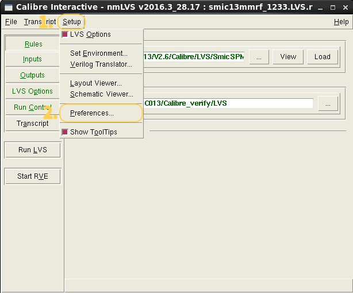The width and height of the screenshot is (353, 293).
Task: Go to the Outputs panel
Action: tap(32, 75)
